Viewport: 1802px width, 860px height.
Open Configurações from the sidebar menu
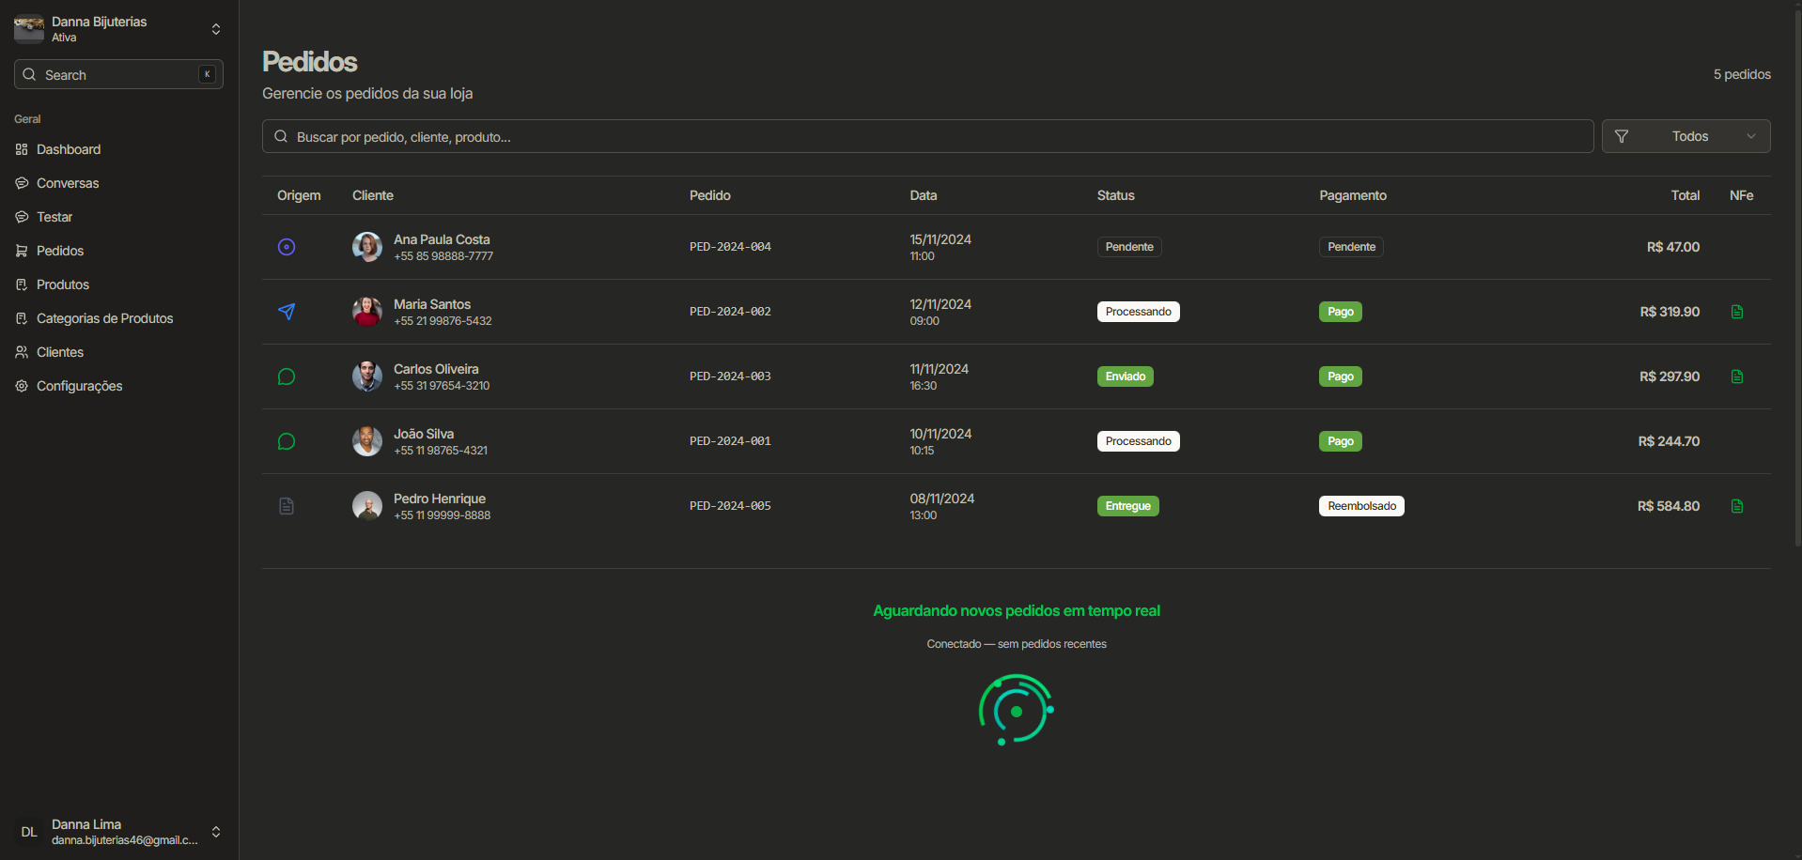point(79,386)
